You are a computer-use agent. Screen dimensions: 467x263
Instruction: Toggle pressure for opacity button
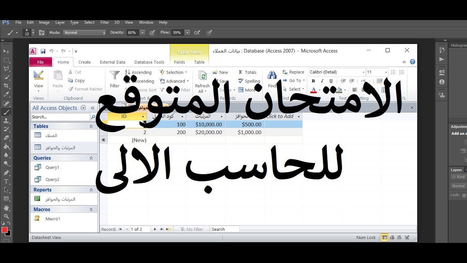152,33
